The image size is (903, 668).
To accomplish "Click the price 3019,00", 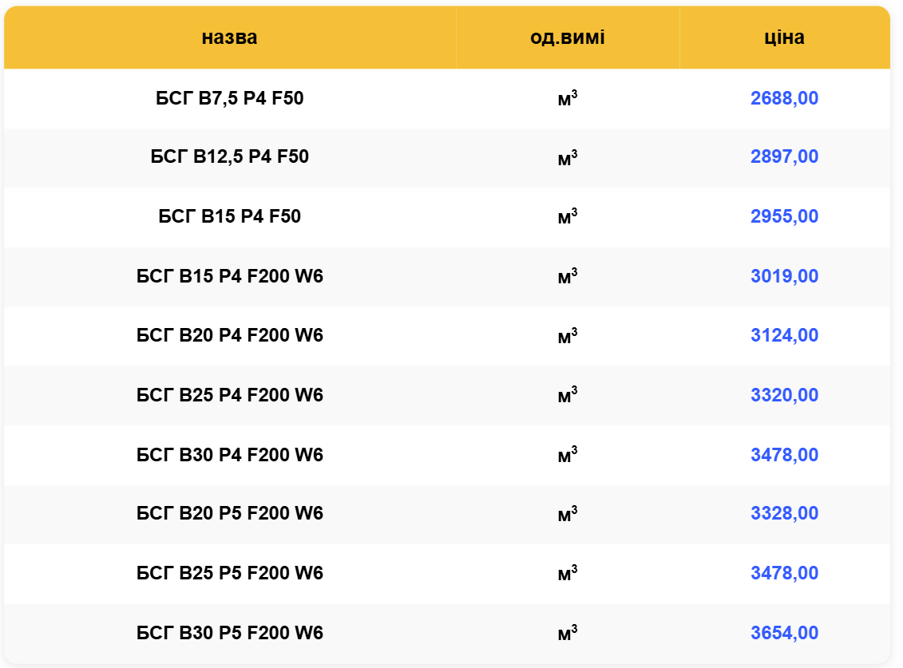I will (x=784, y=276).
